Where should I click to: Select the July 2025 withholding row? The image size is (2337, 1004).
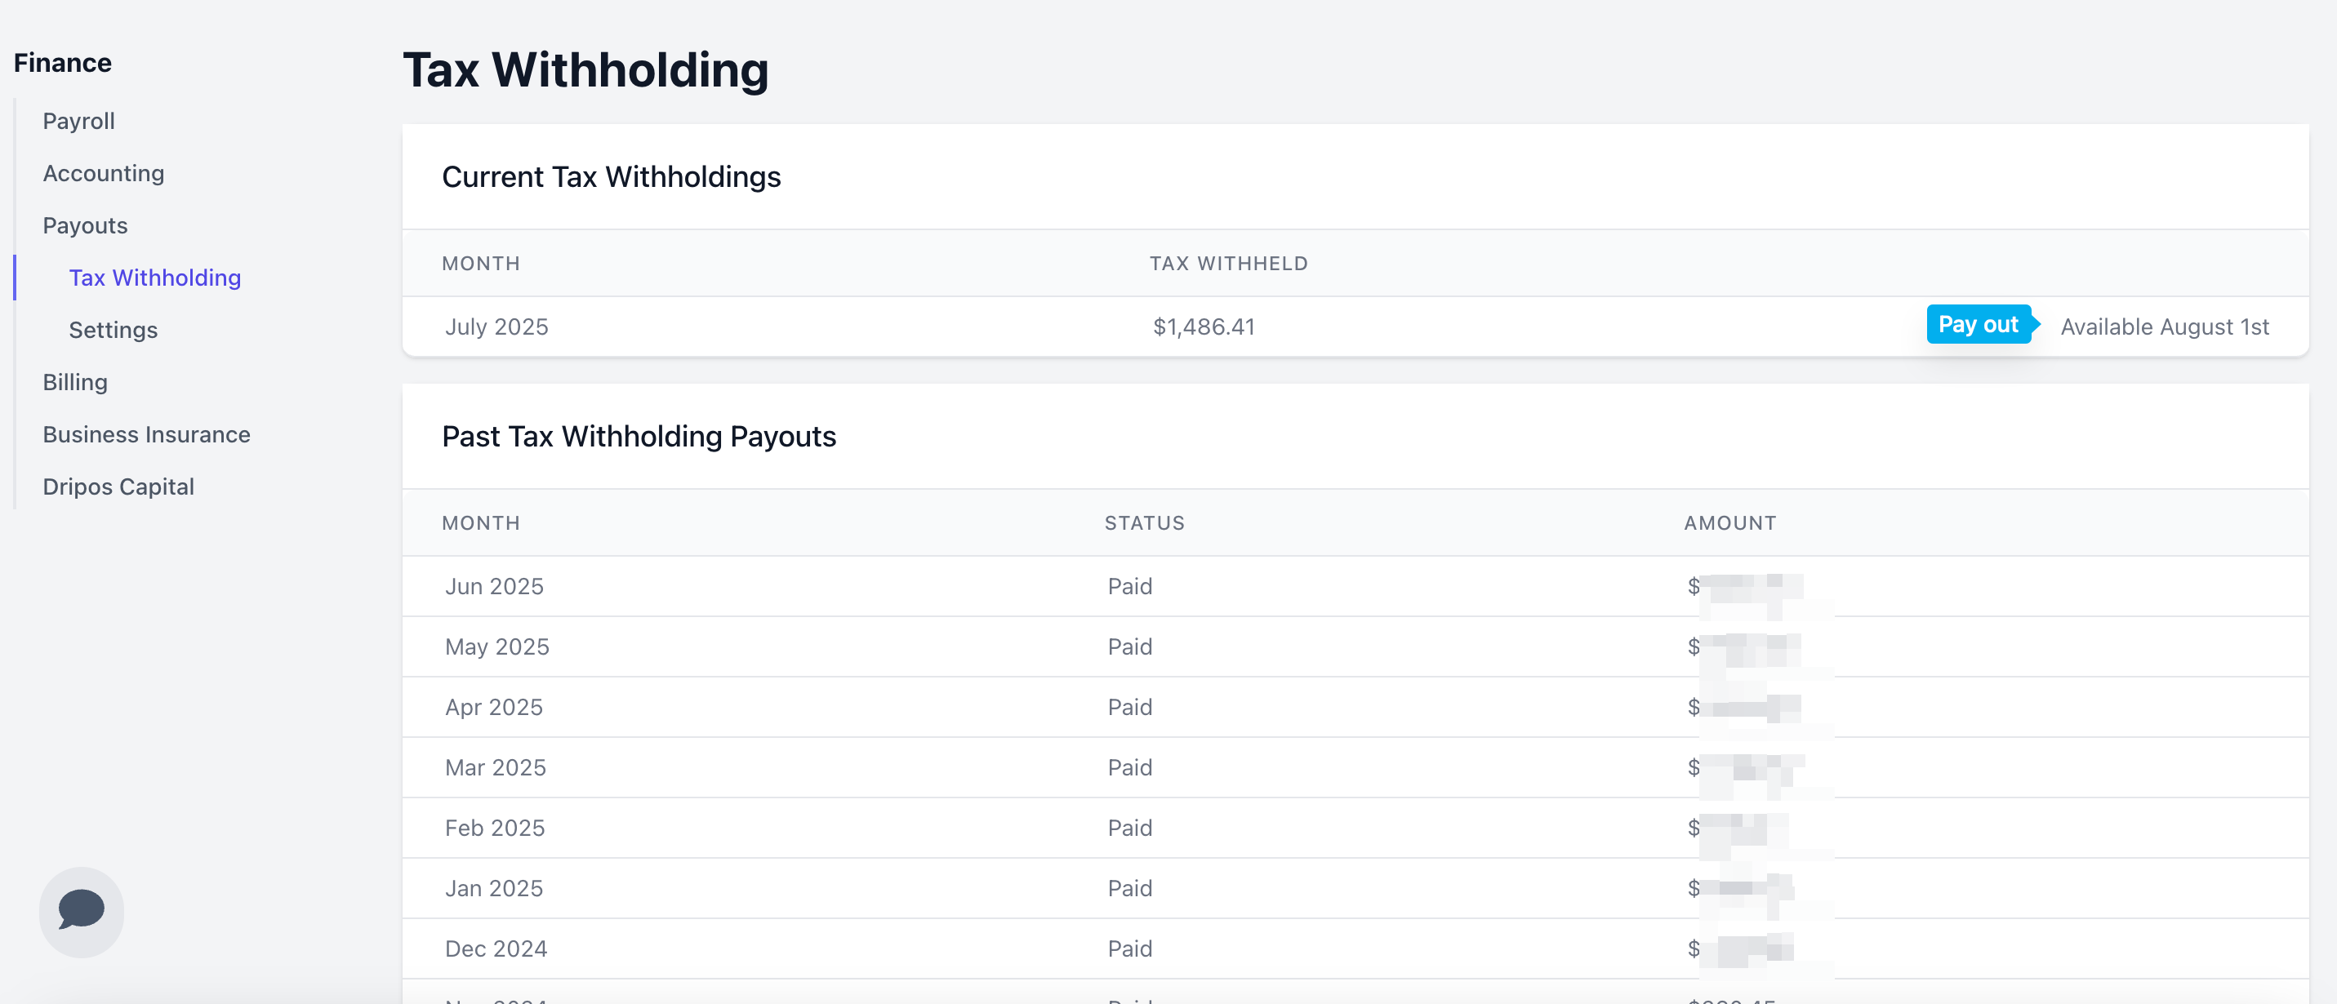1355,327
